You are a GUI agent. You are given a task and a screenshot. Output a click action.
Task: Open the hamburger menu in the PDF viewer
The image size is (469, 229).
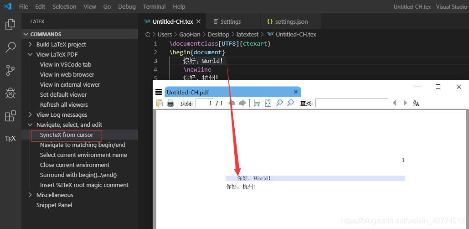pyautogui.click(x=159, y=92)
